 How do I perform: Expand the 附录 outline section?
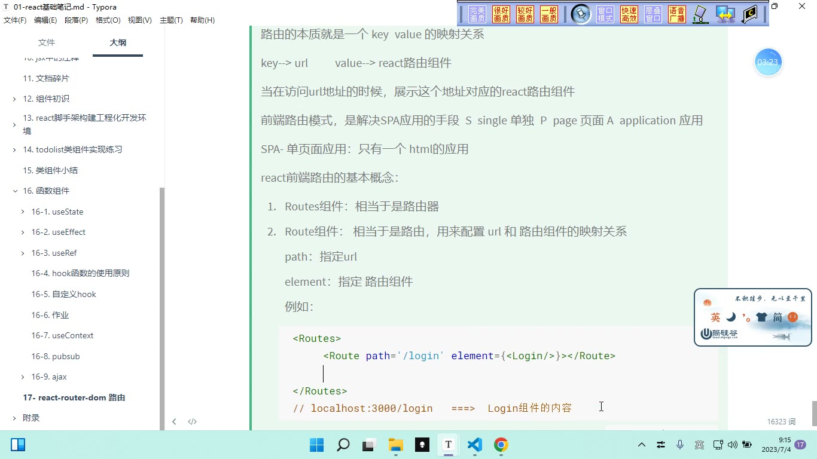coord(14,418)
